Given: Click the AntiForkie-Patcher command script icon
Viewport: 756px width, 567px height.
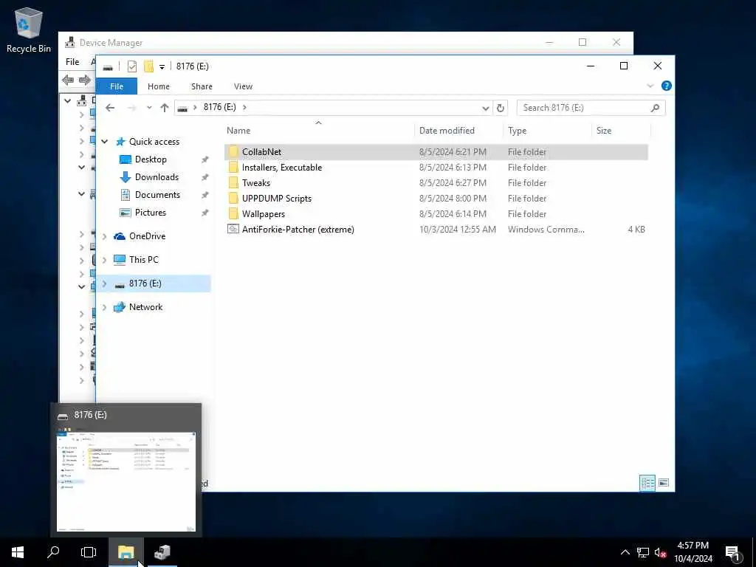Looking at the screenshot, I should pos(233,229).
